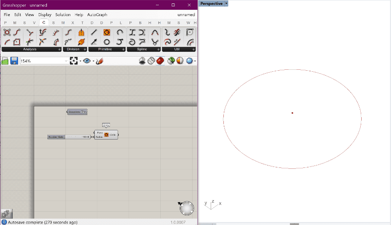Zoom extents using the bracketed-frame toolbar icon
This screenshot has height=225, width=391.
pyautogui.click(x=74, y=61)
